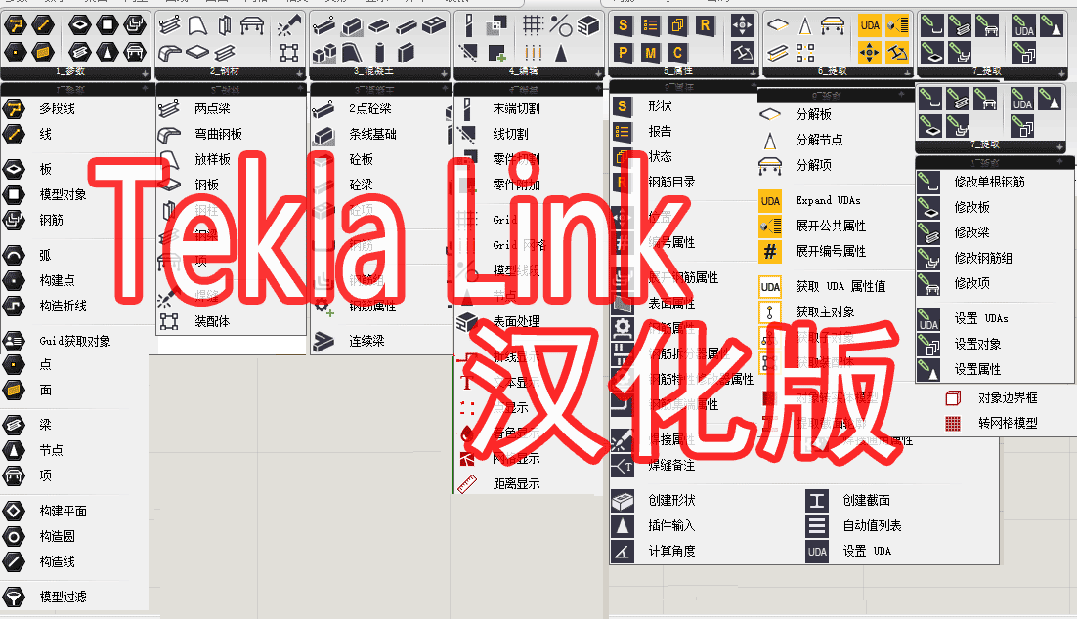Choose 面 from the parameter list
Viewport: 1077px width, 619px height.
coord(46,390)
